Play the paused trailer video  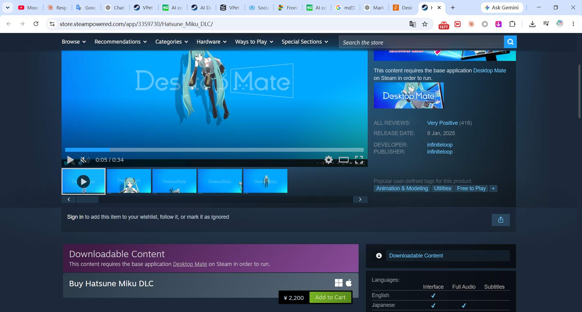coord(70,160)
